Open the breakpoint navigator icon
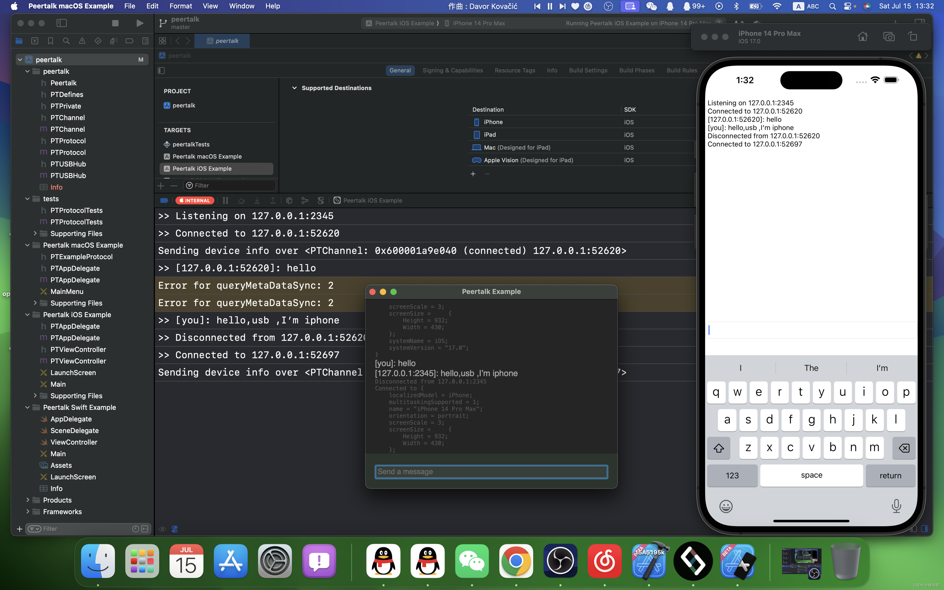 [130, 41]
